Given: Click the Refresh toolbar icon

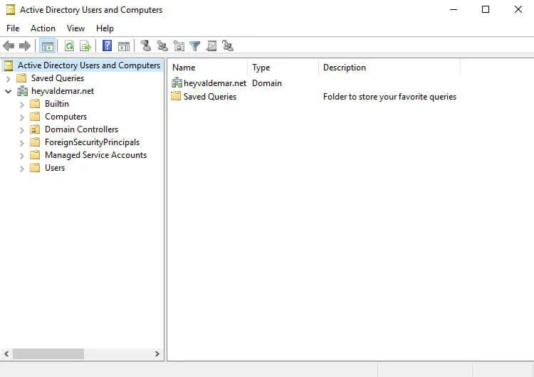Looking at the screenshot, I should pyautogui.click(x=70, y=46).
